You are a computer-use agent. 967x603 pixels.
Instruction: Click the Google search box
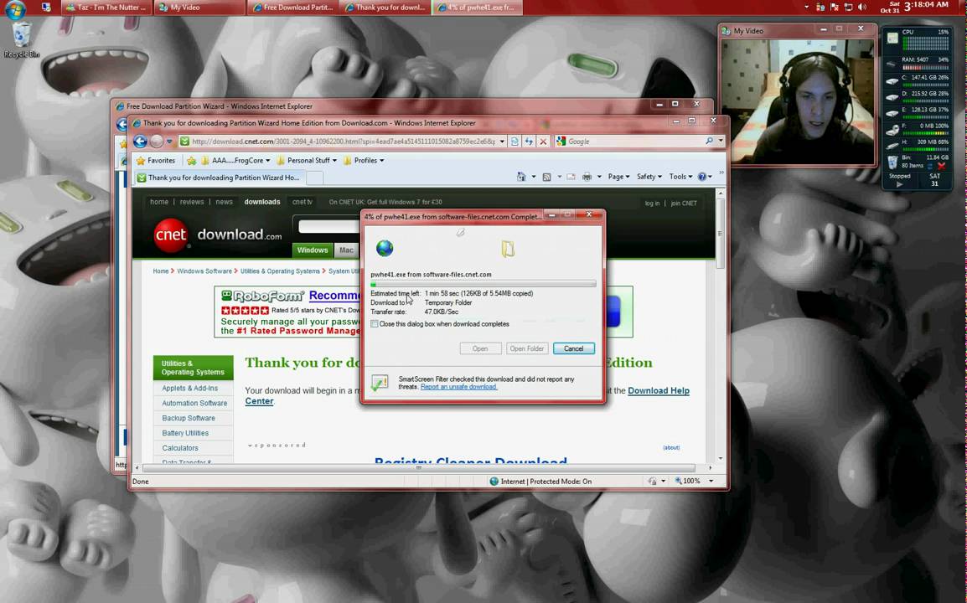[634, 142]
